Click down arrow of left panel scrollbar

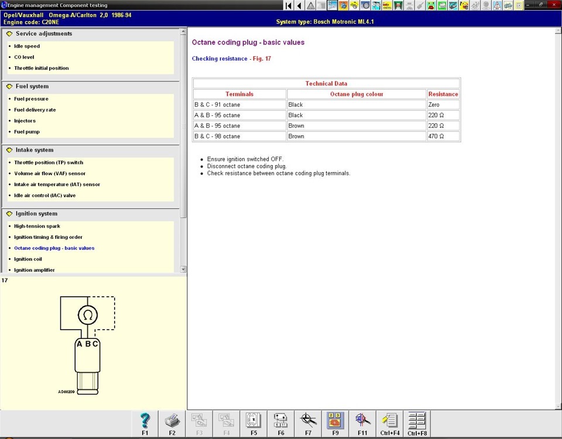pos(183,269)
